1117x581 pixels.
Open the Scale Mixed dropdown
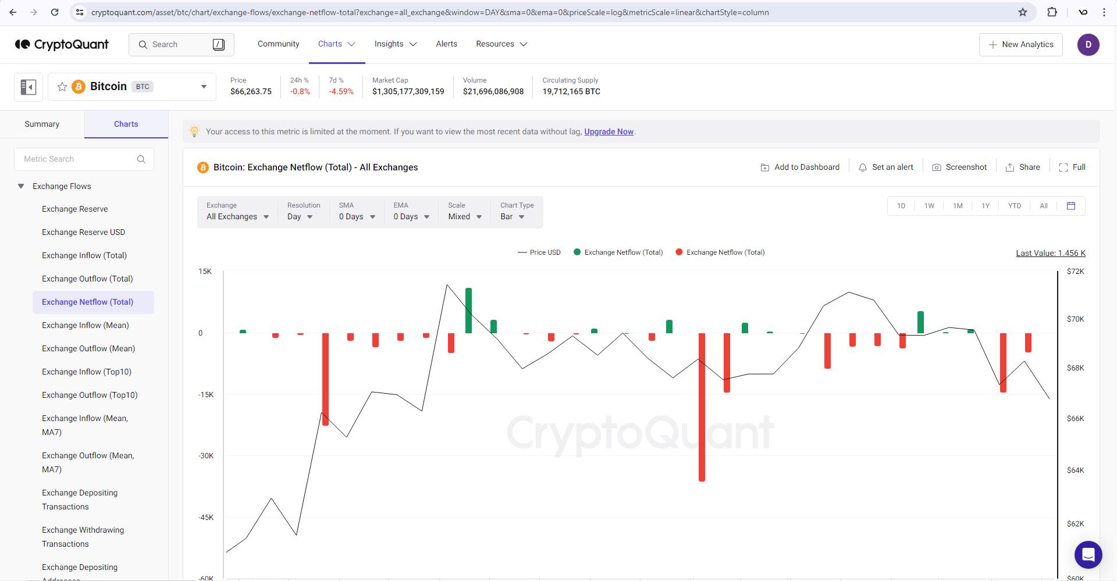point(464,212)
